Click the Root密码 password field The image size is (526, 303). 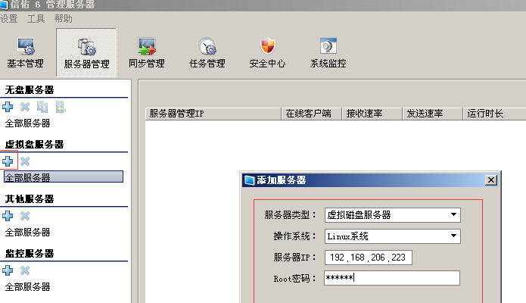(392, 278)
